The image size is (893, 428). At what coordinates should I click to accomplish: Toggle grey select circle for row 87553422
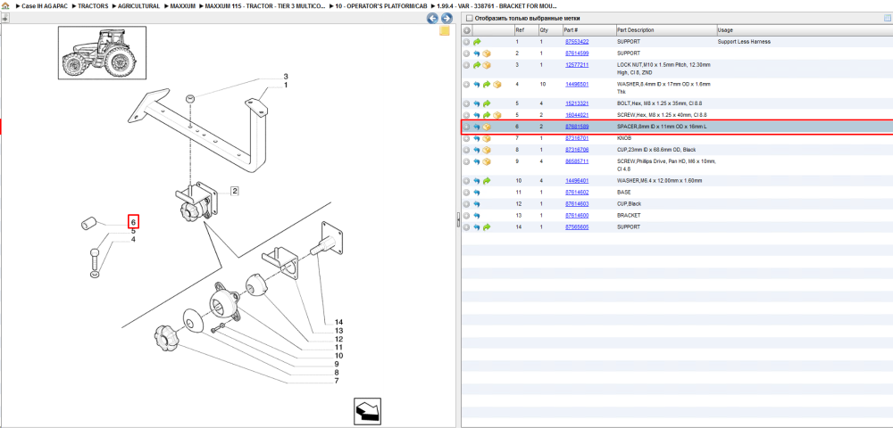click(466, 42)
